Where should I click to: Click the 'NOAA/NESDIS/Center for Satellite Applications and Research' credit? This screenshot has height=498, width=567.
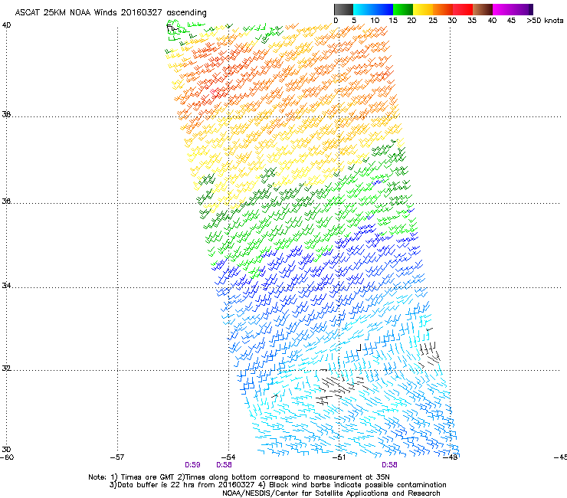331,493
